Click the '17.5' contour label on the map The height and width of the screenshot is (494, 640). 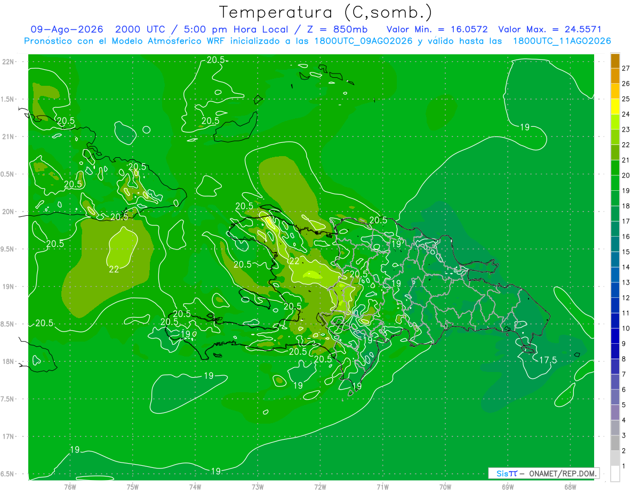coord(547,360)
